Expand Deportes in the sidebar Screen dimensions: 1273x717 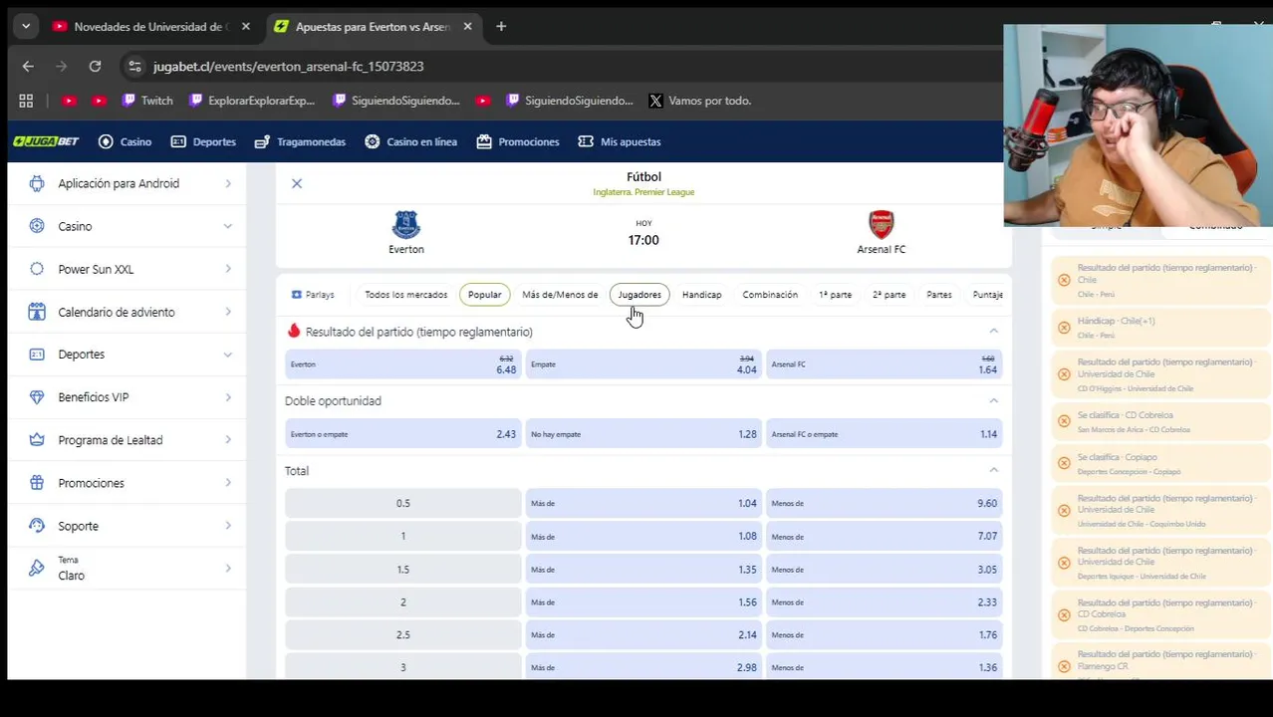pos(129,355)
